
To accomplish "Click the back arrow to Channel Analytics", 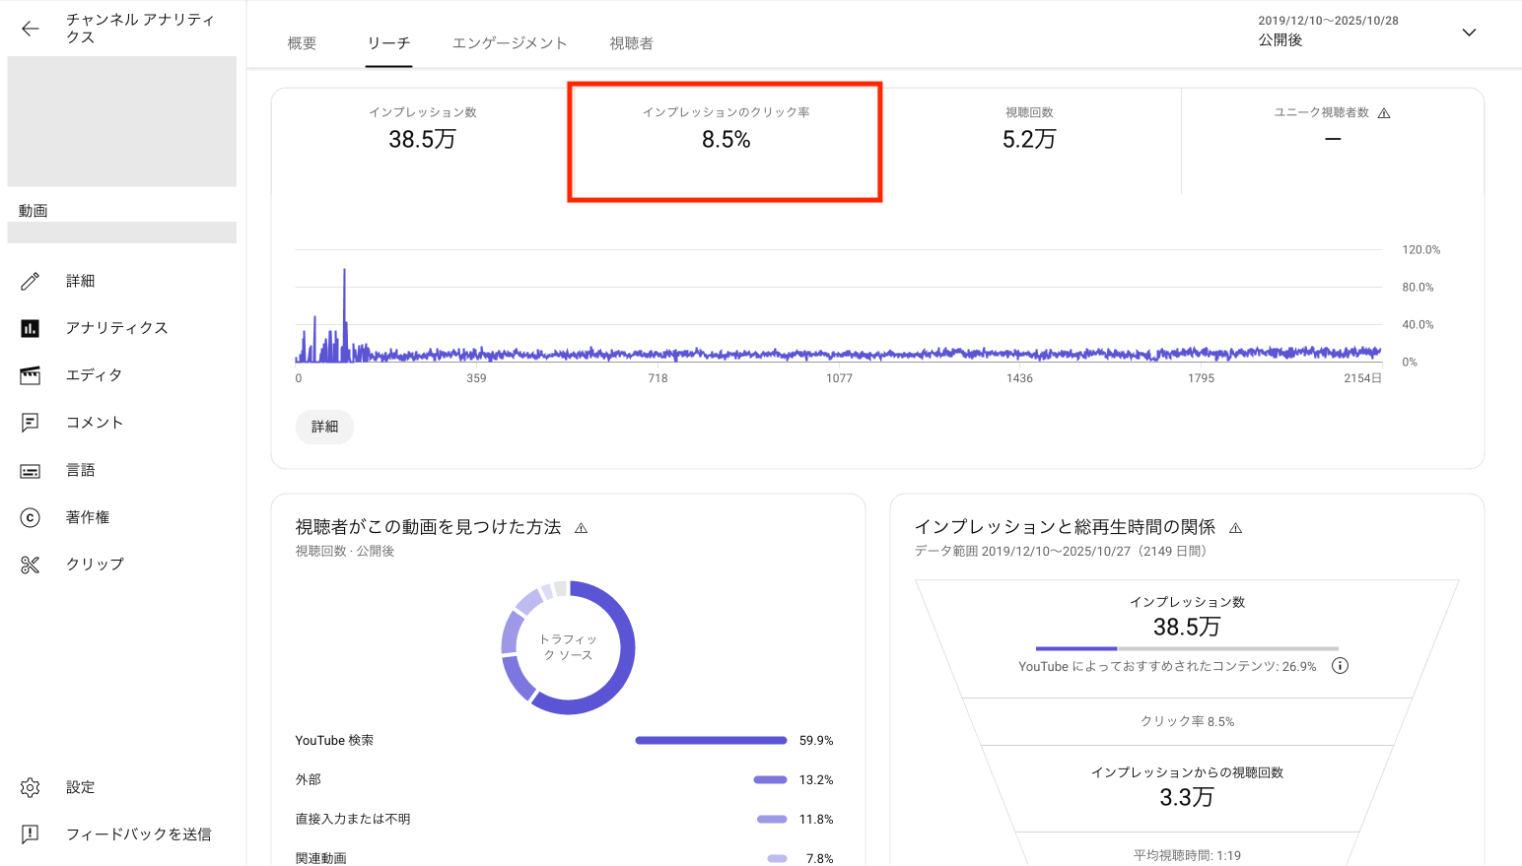I will [x=31, y=29].
